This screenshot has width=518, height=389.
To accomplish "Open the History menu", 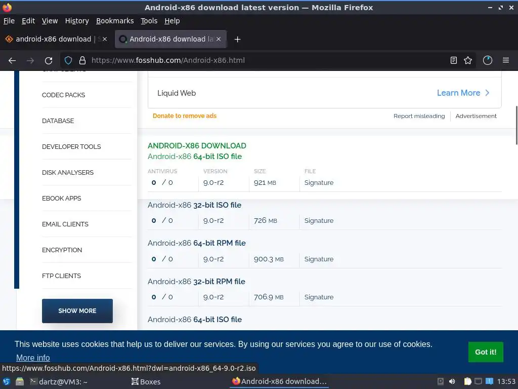I will click(77, 21).
